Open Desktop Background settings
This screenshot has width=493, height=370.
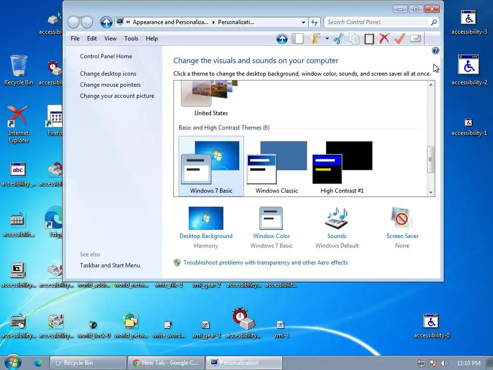(x=206, y=223)
